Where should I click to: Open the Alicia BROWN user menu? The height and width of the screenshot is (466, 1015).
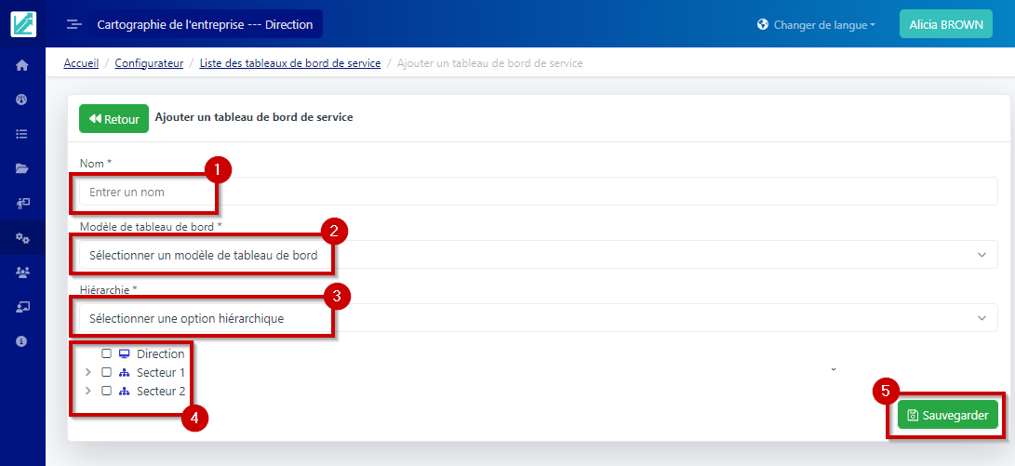click(x=946, y=24)
